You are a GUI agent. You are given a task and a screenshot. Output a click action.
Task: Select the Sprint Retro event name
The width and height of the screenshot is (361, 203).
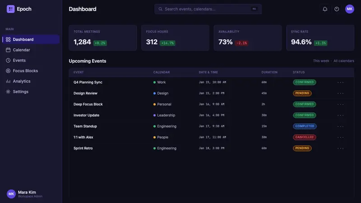83,148
